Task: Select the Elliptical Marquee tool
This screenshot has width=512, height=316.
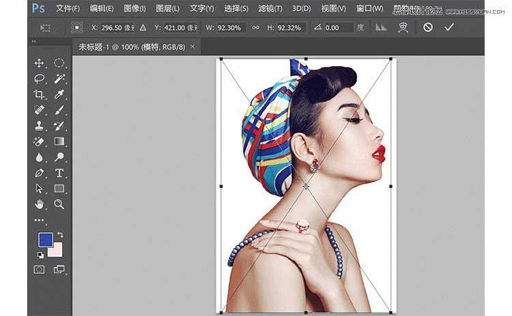Action: click(x=59, y=63)
